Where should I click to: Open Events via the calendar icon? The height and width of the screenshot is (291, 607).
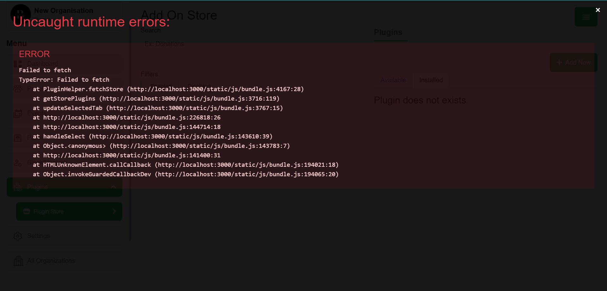(18, 113)
